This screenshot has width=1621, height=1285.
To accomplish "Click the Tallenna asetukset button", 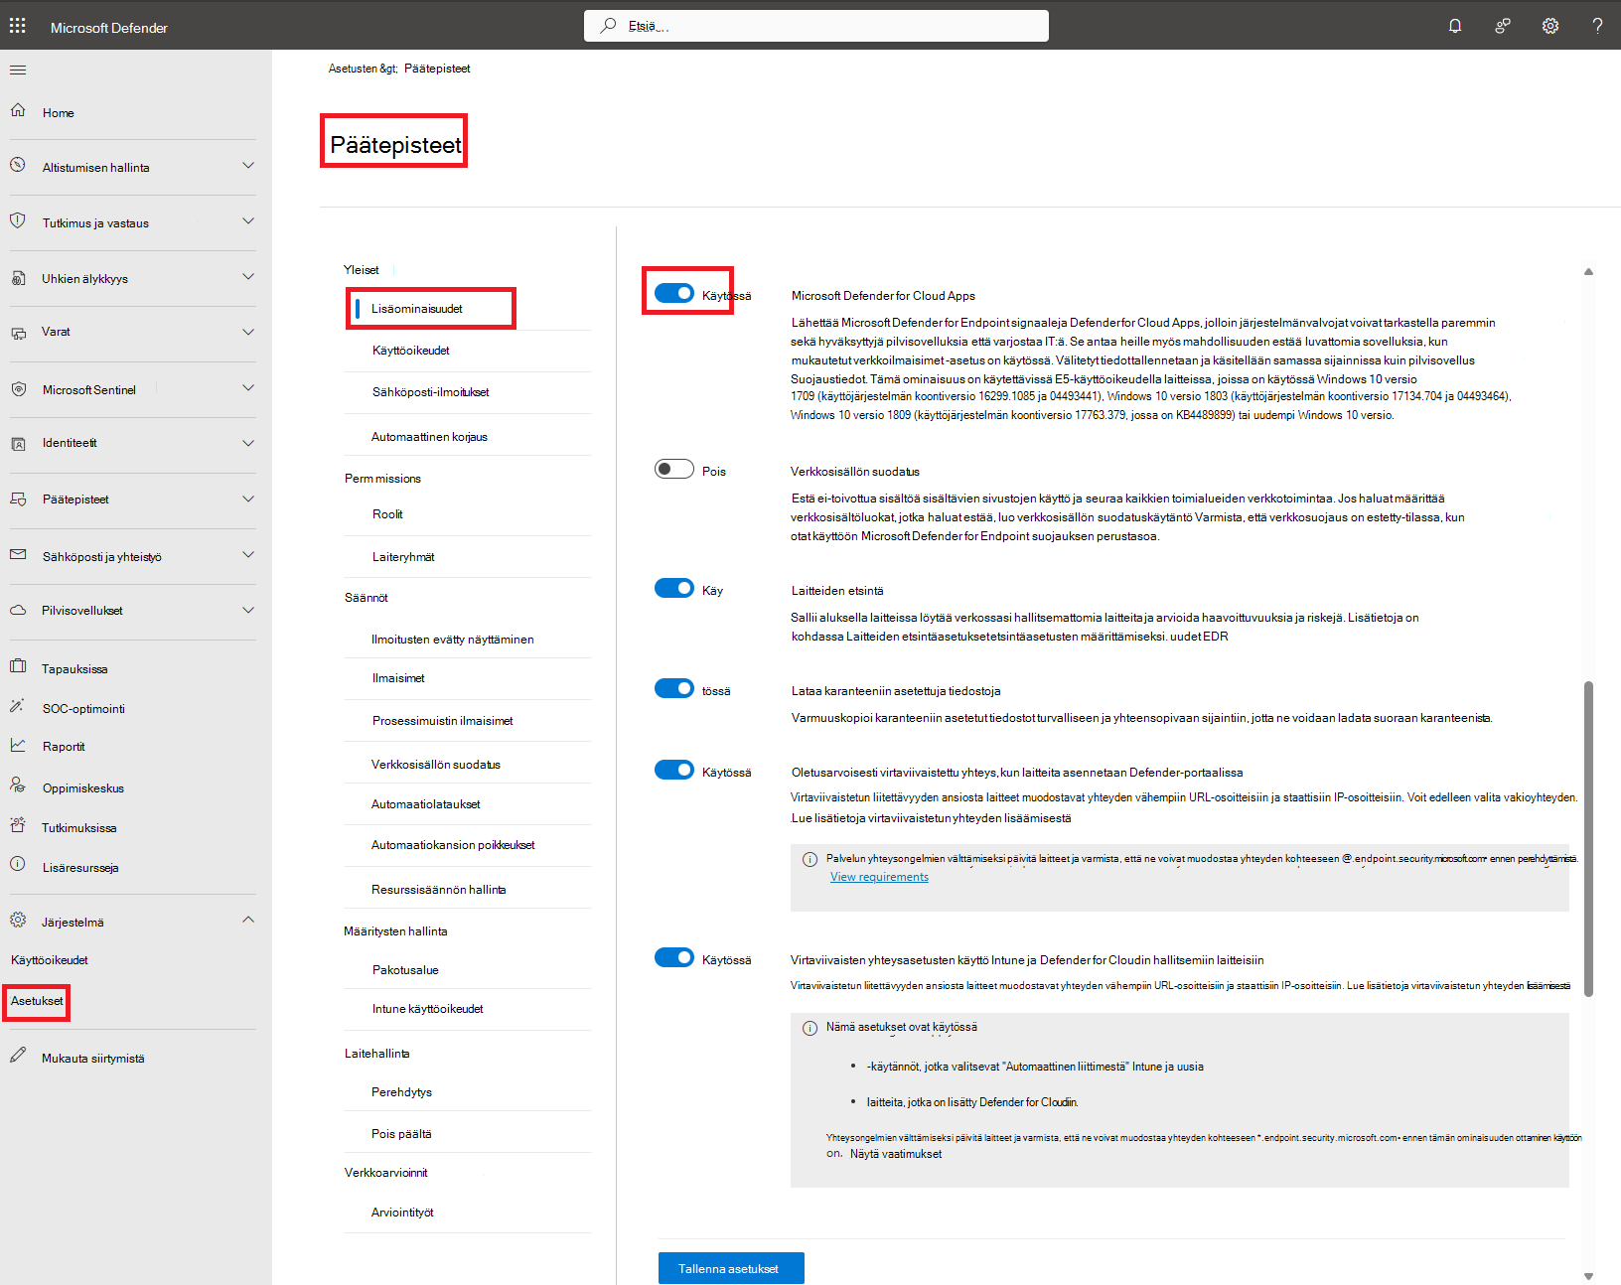I will [x=730, y=1268].
